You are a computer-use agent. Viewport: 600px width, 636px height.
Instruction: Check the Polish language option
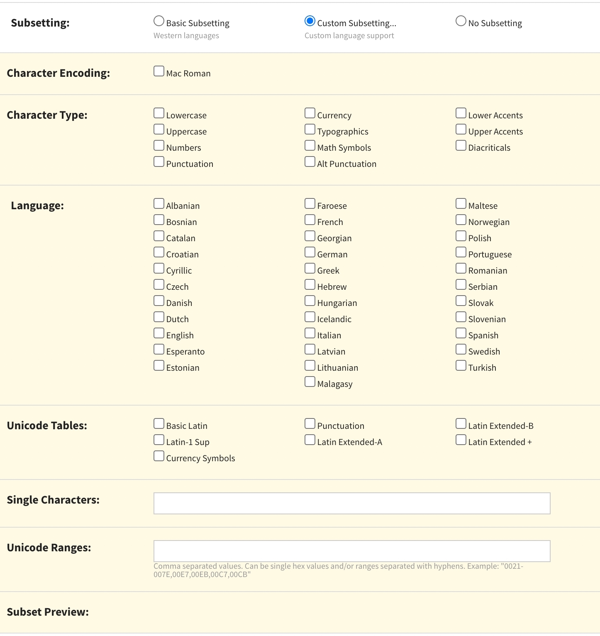click(461, 236)
